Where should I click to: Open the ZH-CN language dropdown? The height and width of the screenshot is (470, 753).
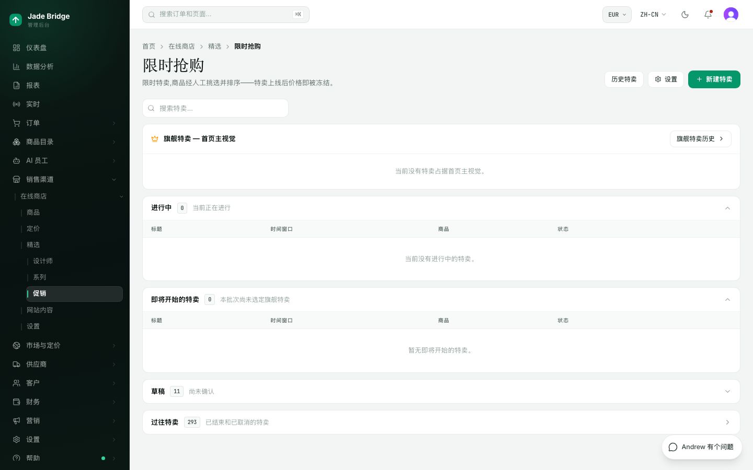(x=653, y=15)
